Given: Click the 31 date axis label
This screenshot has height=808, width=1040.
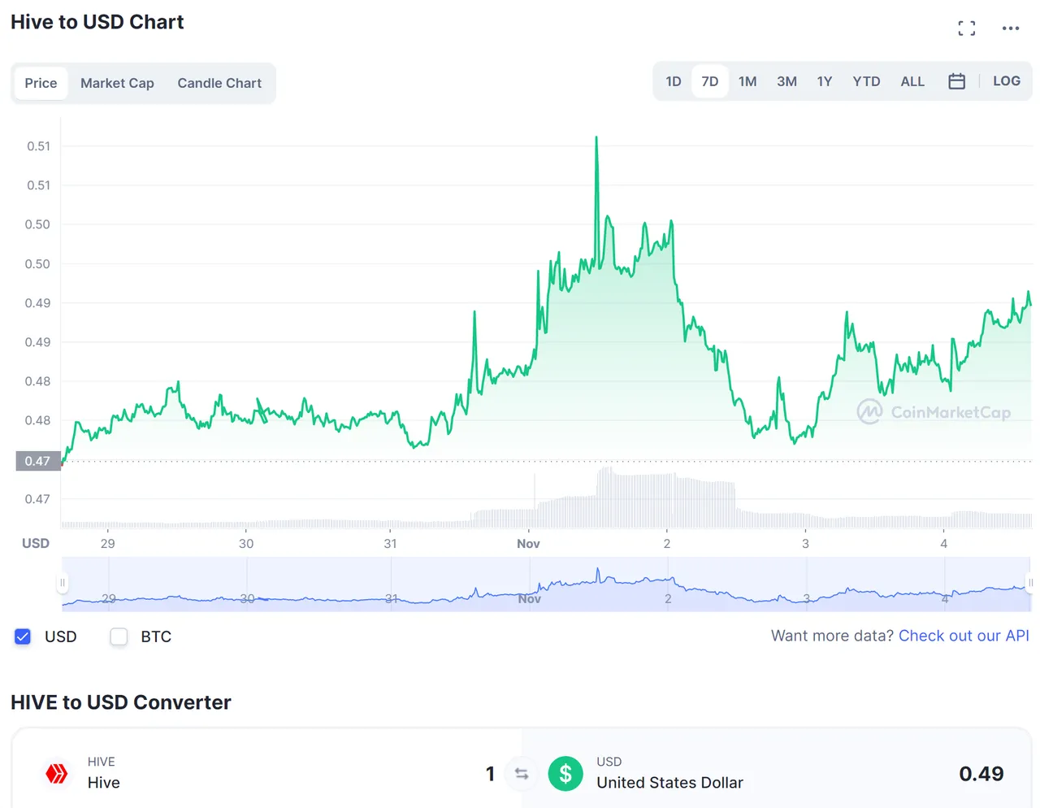Looking at the screenshot, I should coord(391,544).
